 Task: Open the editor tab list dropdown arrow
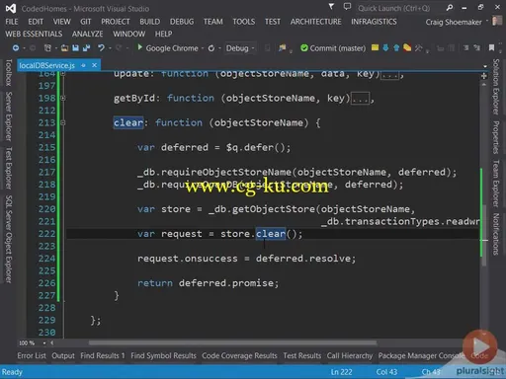[485, 66]
